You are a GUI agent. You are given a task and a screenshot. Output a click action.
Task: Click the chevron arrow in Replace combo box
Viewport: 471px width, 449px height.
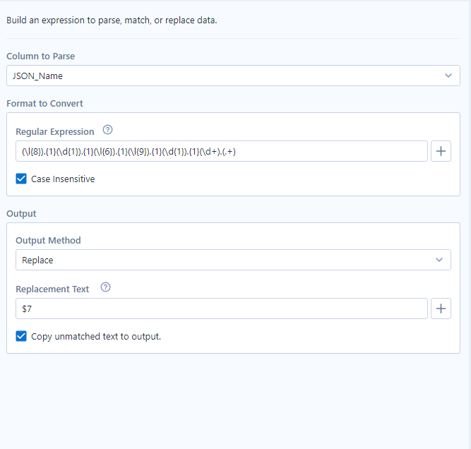439,260
